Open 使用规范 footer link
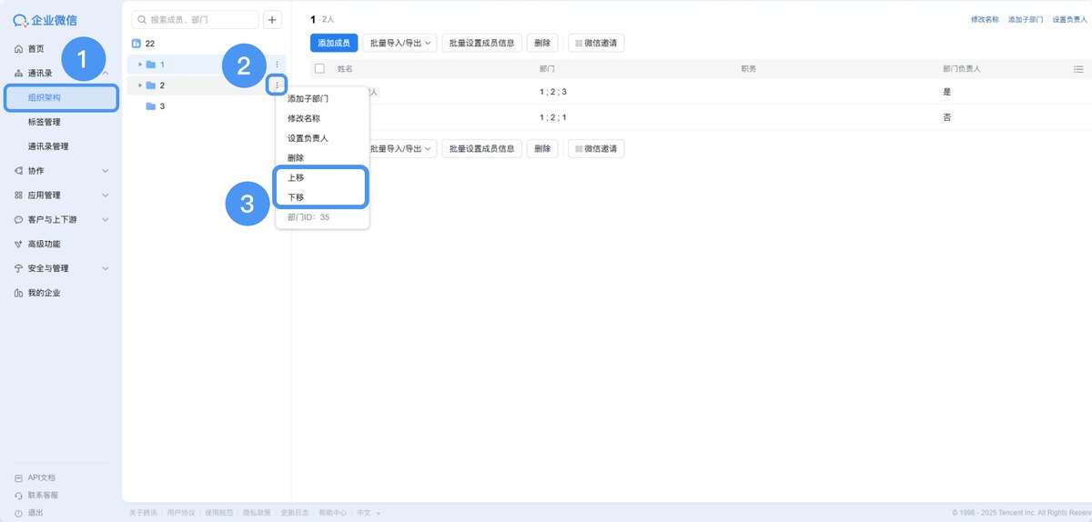1092x522 pixels. [219, 513]
